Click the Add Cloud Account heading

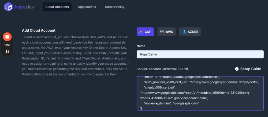(39, 31)
